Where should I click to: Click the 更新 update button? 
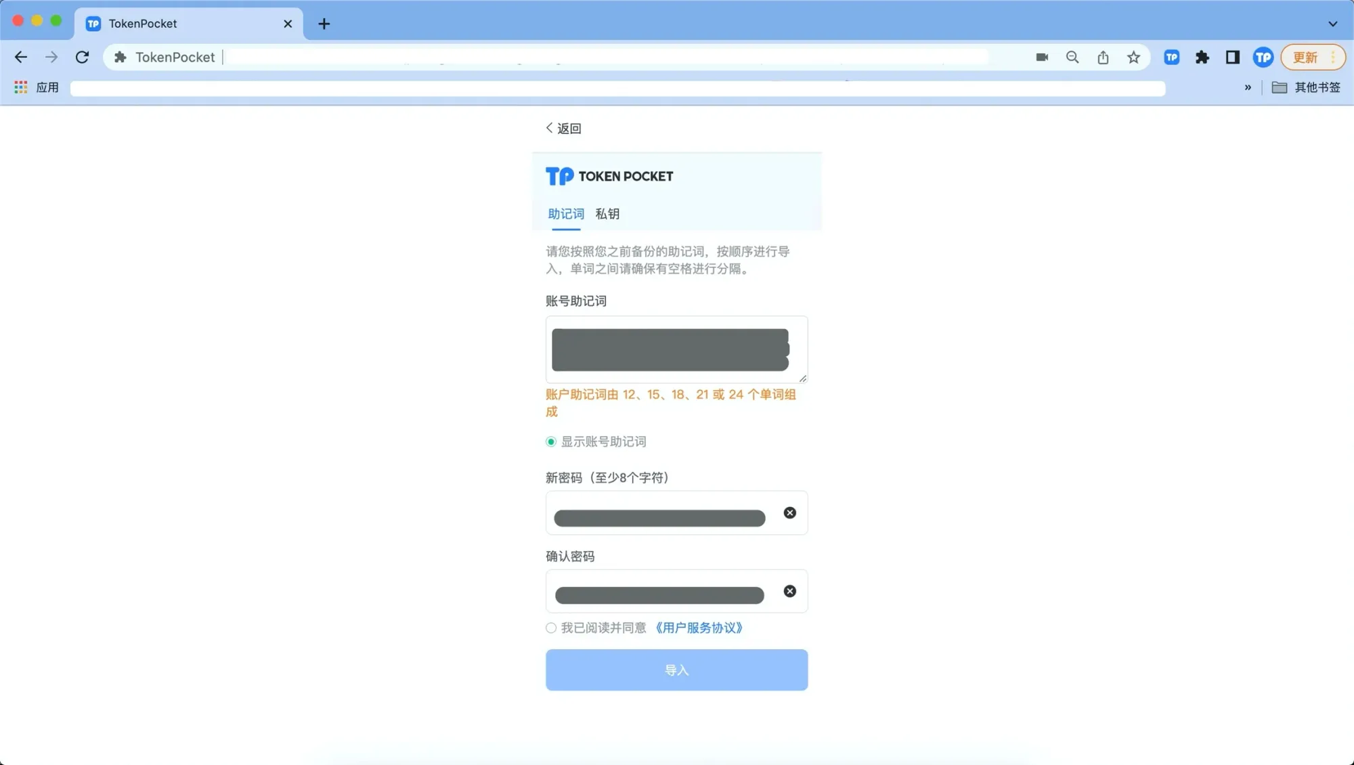tap(1313, 58)
